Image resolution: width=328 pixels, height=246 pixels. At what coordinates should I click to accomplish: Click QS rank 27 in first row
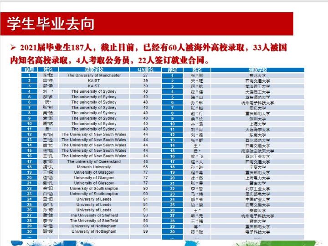pos(145,75)
